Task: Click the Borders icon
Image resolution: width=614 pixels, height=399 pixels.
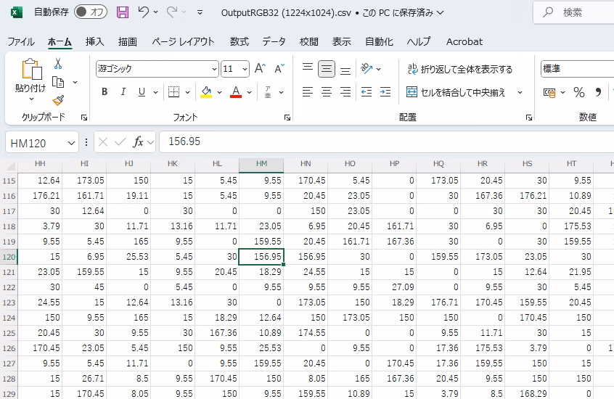Action: [173, 92]
